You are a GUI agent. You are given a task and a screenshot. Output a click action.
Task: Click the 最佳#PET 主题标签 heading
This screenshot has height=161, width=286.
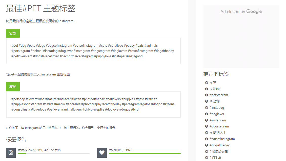[41, 8]
